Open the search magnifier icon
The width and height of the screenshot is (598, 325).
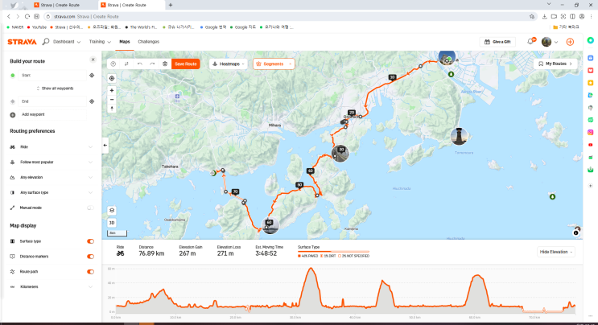pyautogui.click(x=46, y=42)
